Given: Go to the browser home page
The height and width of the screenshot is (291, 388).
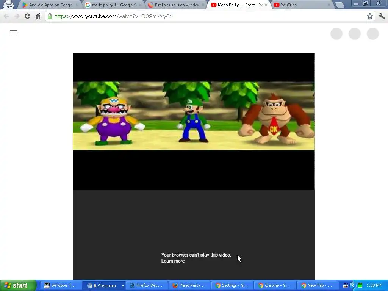Looking at the screenshot, I should tap(38, 16).
